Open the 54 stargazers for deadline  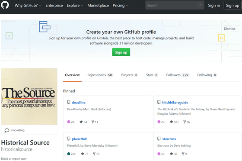tap(83, 122)
